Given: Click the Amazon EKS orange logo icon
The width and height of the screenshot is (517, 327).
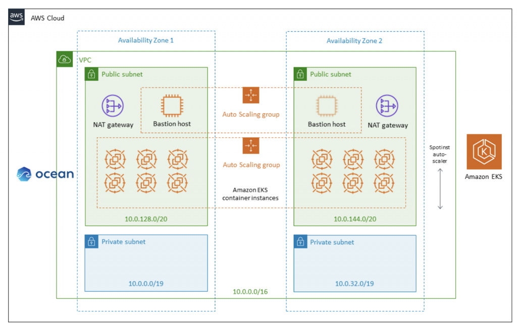Looking at the screenshot, I should [484, 151].
